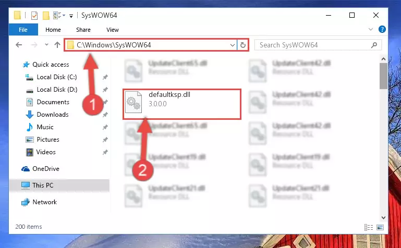
Task: Expand the address bar history dropdown
Action: tap(232, 45)
